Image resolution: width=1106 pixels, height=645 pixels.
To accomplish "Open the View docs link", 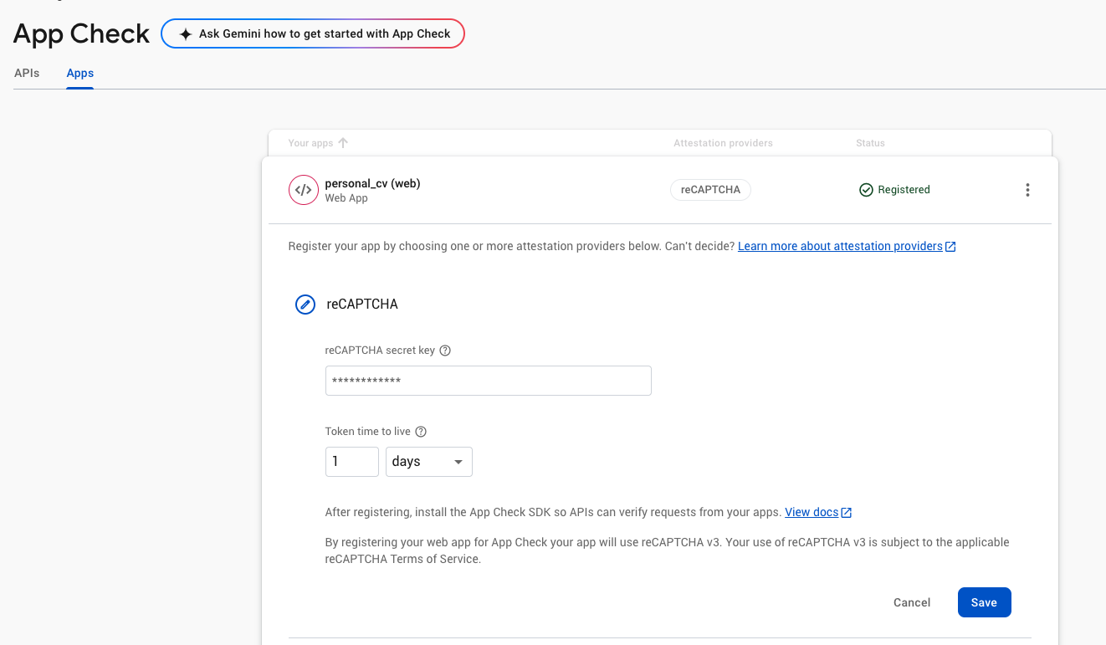I will pos(812,513).
